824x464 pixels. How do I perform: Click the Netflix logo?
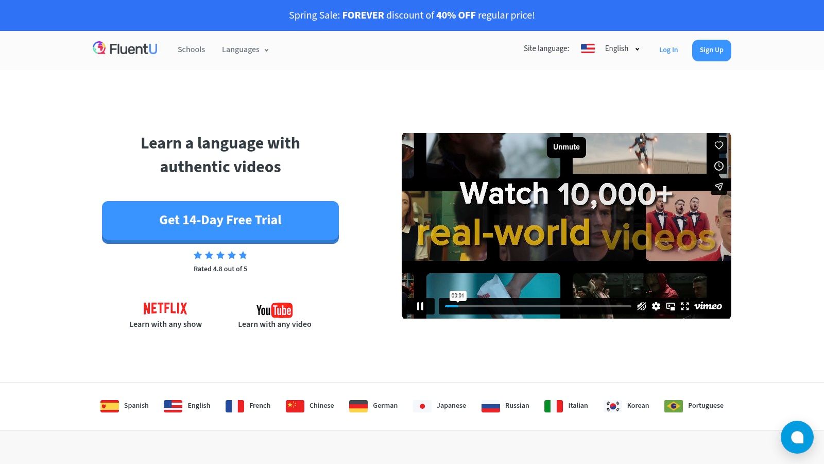coord(165,308)
